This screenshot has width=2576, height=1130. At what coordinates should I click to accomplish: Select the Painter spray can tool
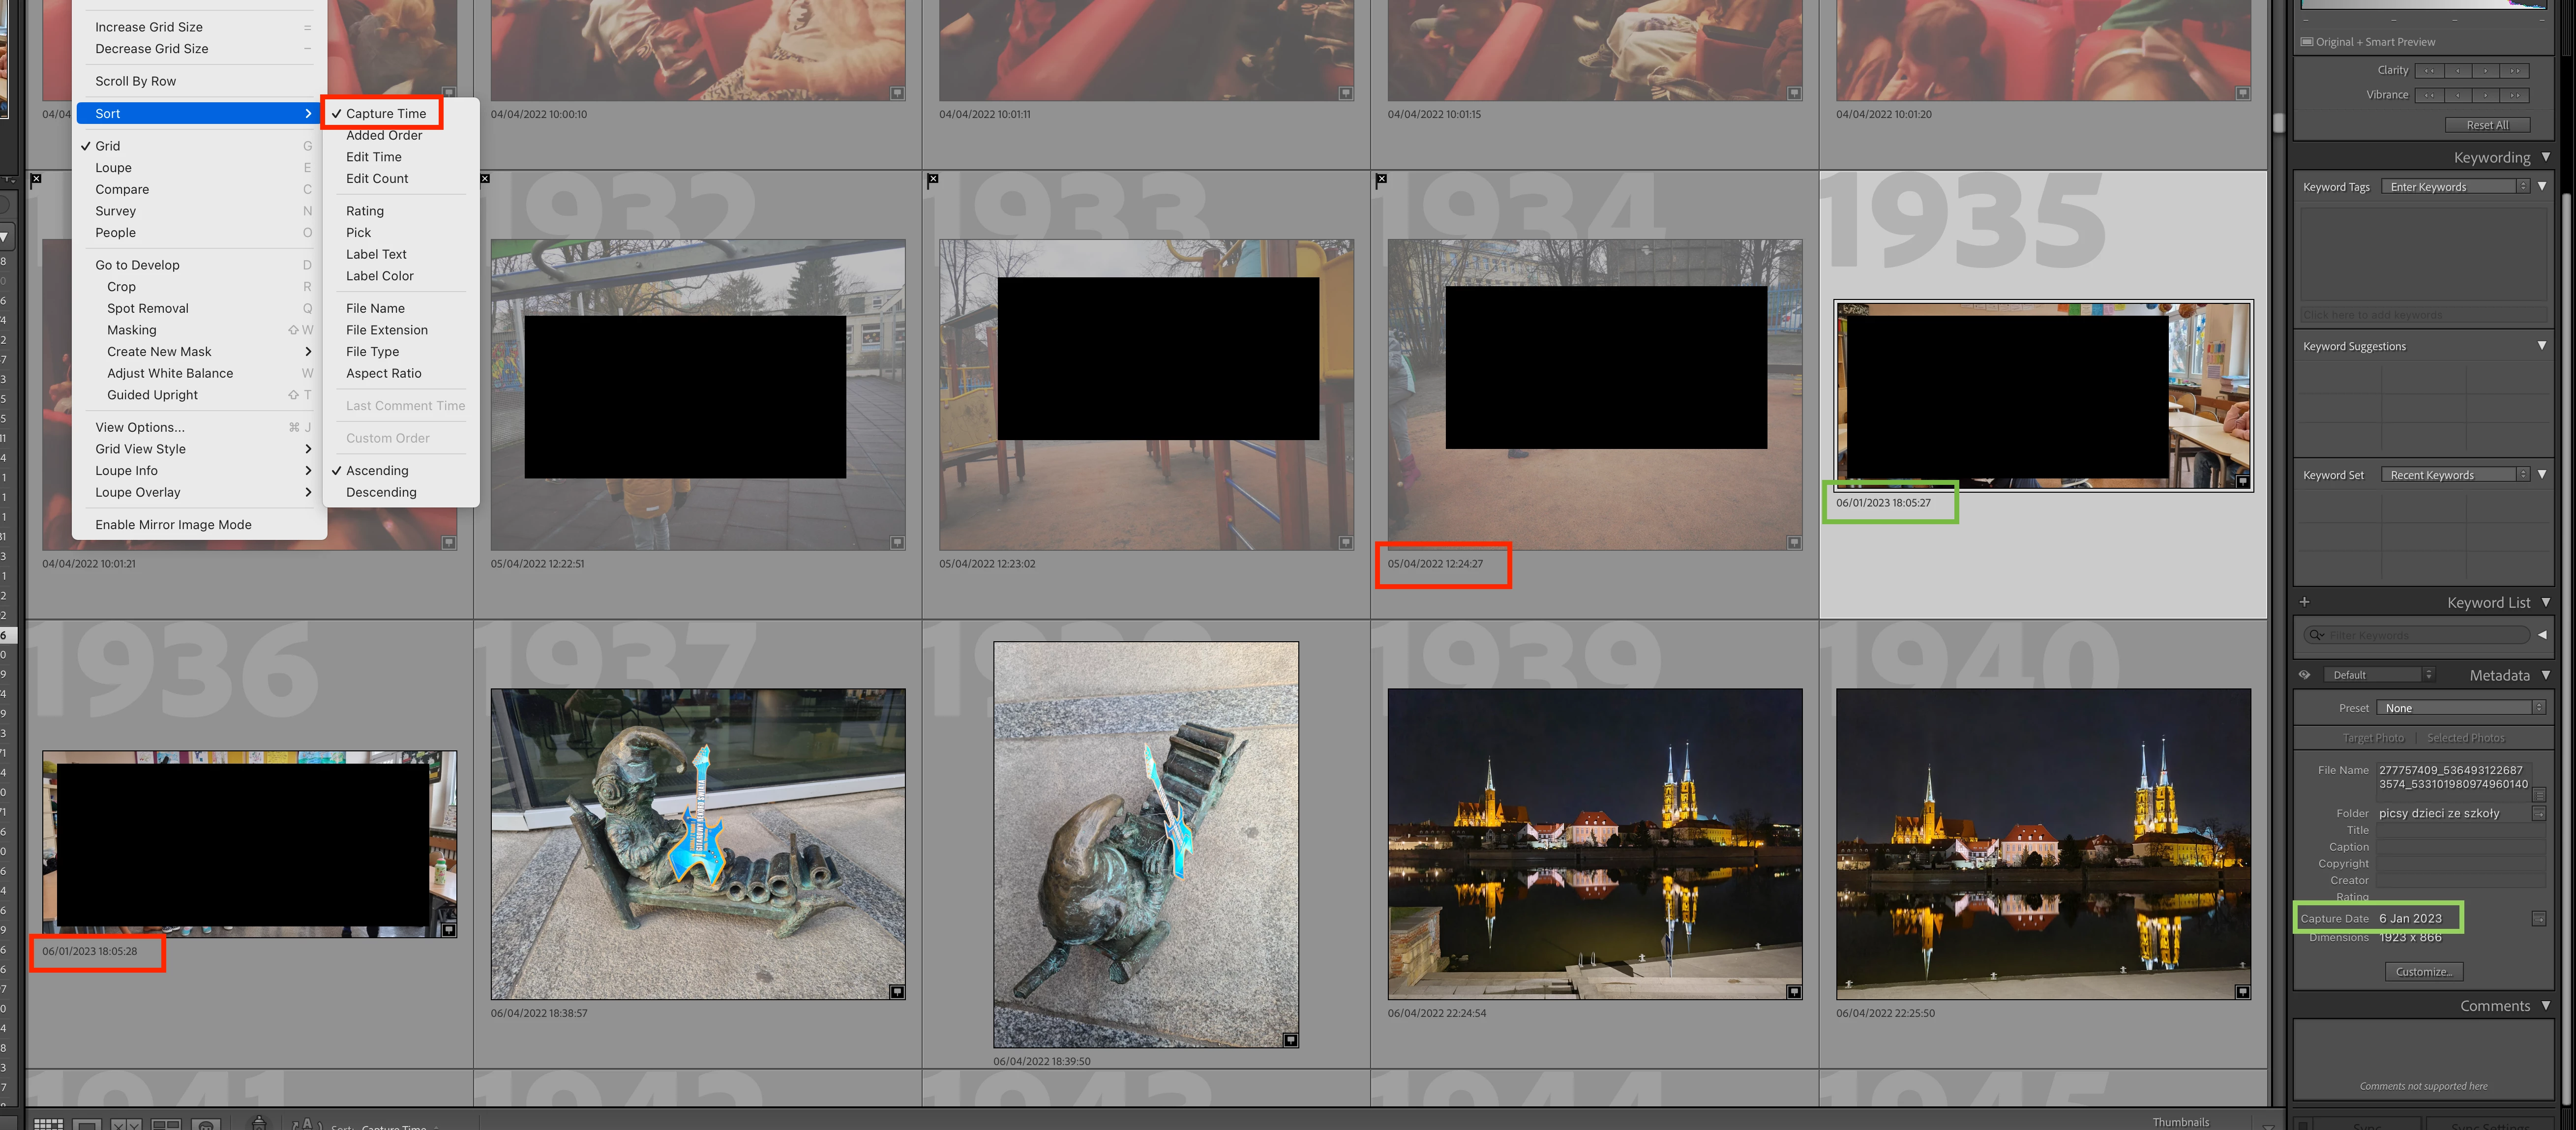259,1123
